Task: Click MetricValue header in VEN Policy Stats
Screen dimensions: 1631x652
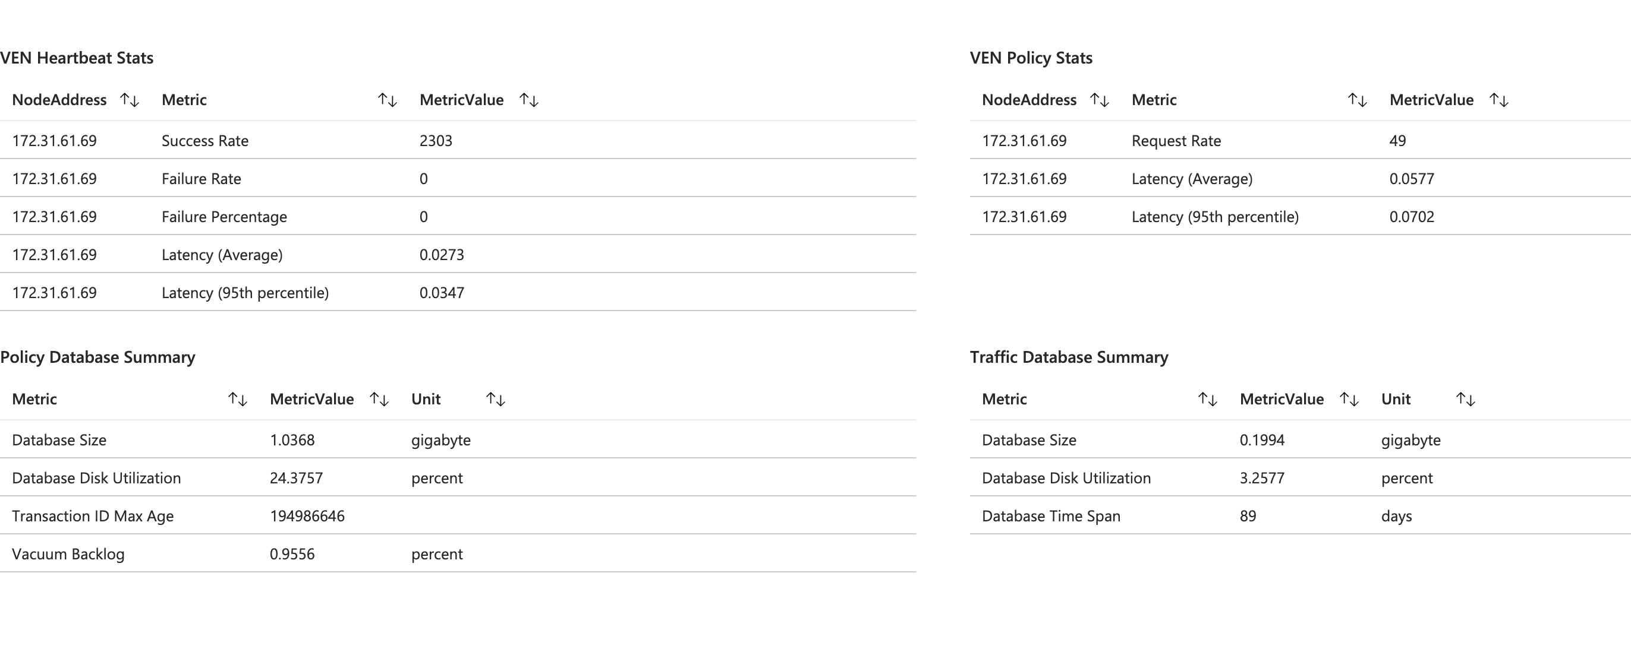Action: pos(1431,100)
